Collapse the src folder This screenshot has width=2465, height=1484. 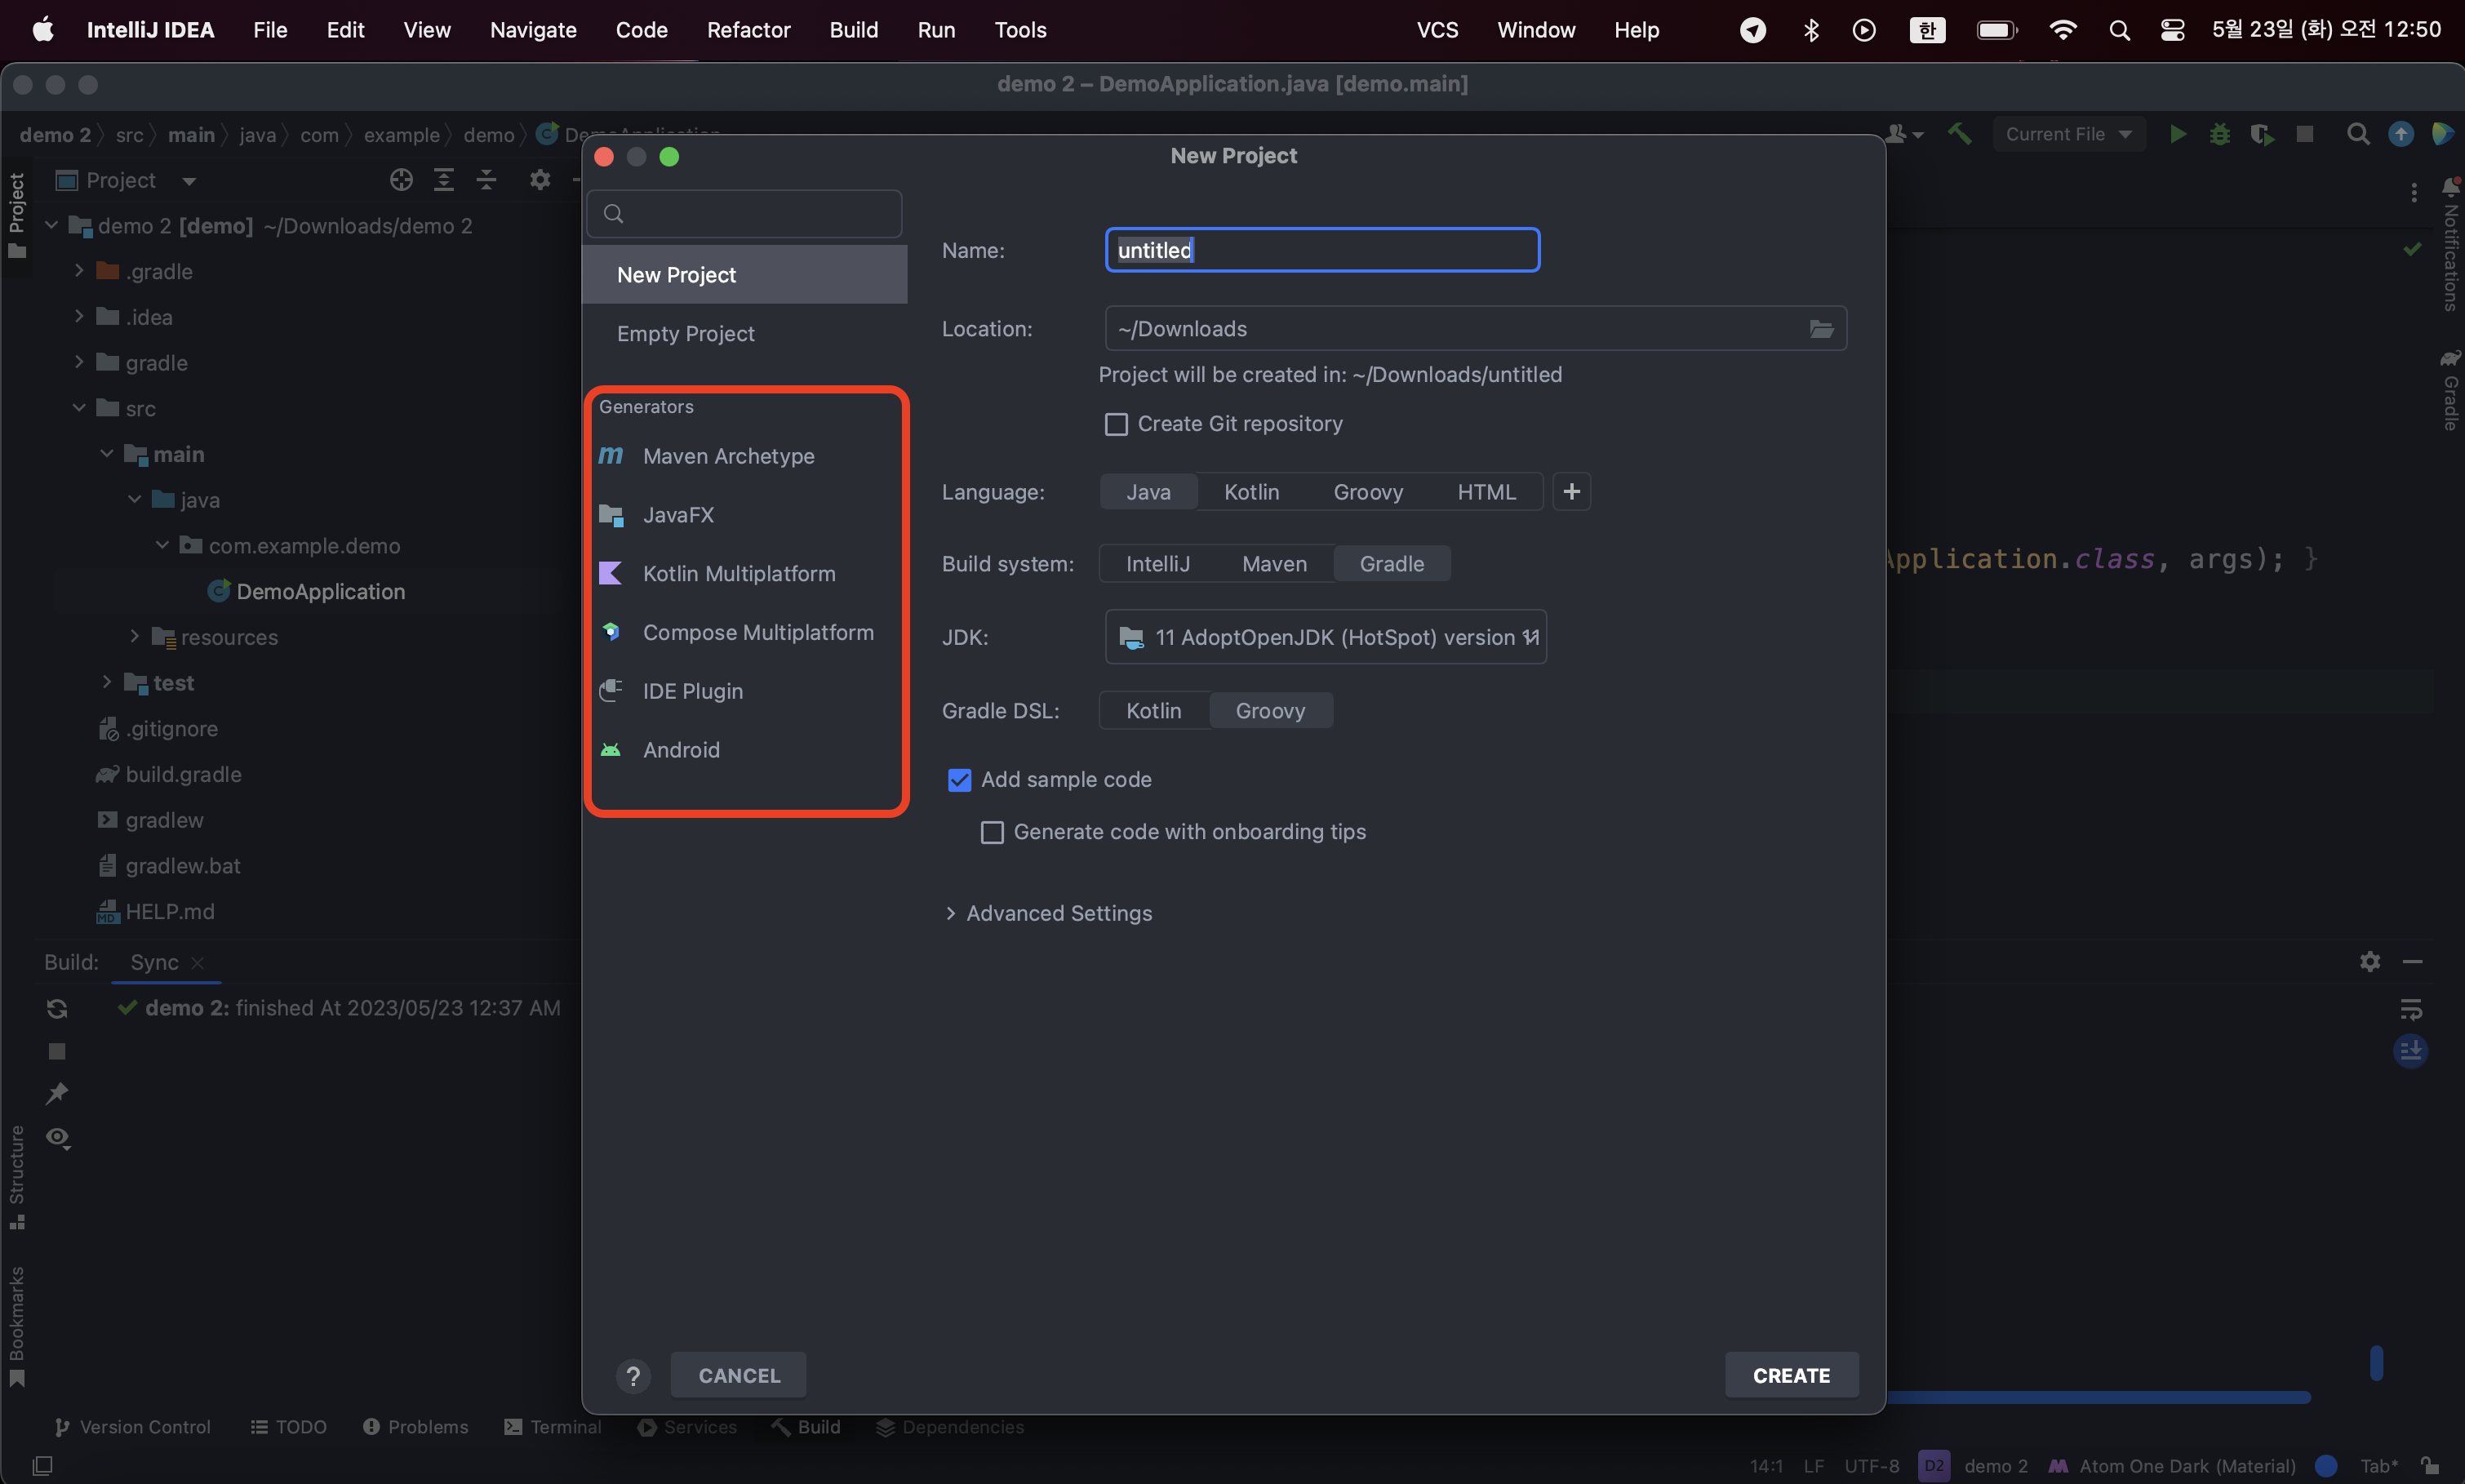pyautogui.click(x=78, y=408)
